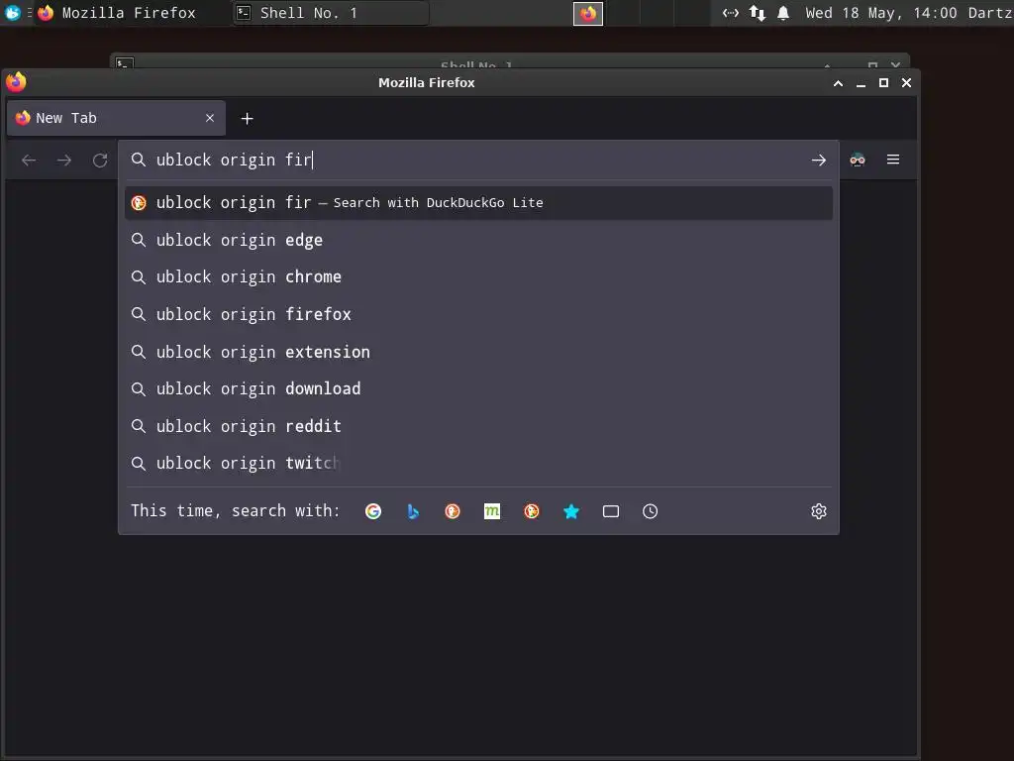Open the notifications bell icon
The height and width of the screenshot is (761, 1014).
coord(783,13)
